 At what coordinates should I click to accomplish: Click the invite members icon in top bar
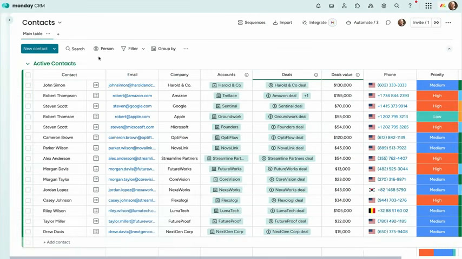344,5
